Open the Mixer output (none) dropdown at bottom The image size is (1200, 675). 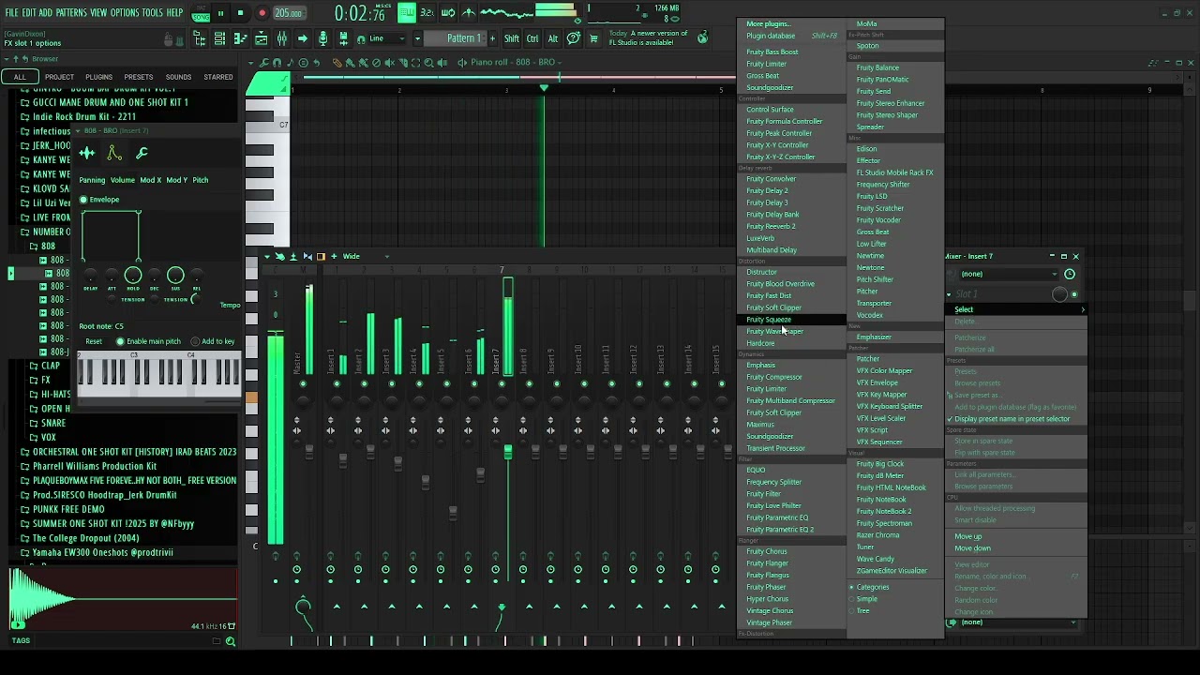click(x=1018, y=622)
